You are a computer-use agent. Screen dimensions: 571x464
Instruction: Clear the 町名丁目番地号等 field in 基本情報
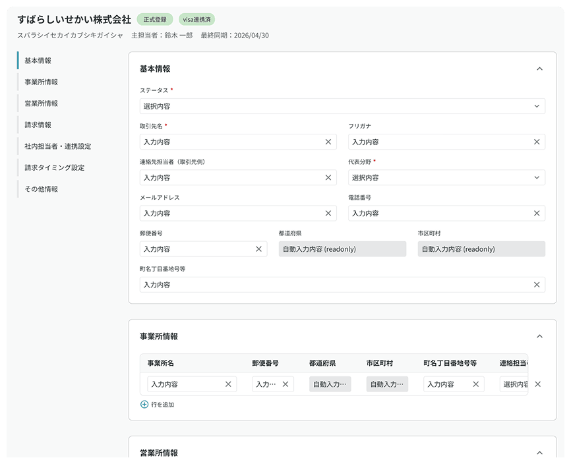click(537, 285)
